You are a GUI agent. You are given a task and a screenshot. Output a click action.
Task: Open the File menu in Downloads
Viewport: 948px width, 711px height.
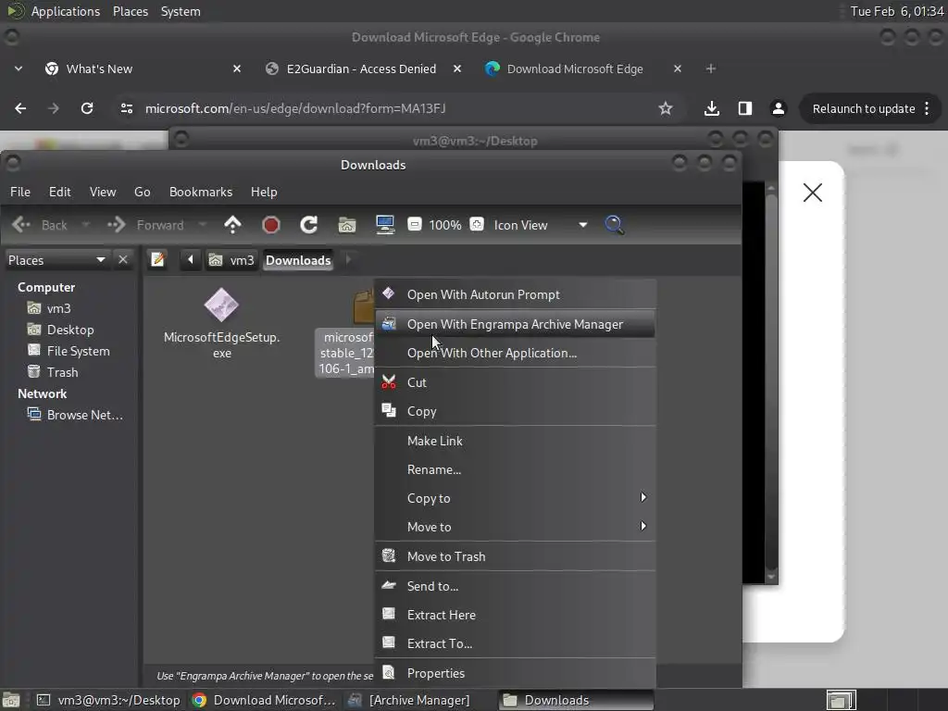pos(20,192)
